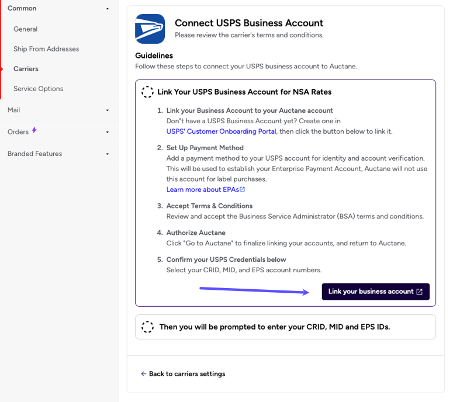Click the Common section header label
Viewport: 460px width, 402px height.
[x=22, y=8]
